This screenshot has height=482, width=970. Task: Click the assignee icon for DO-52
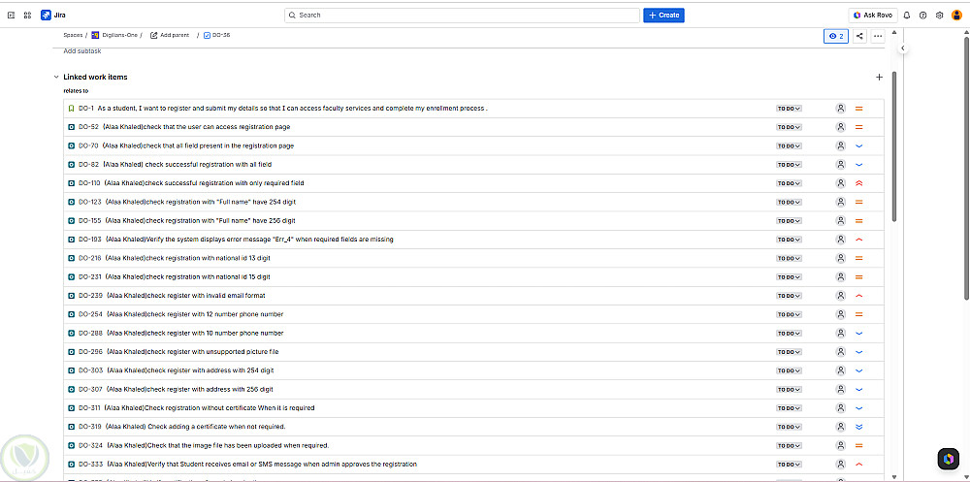840,127
